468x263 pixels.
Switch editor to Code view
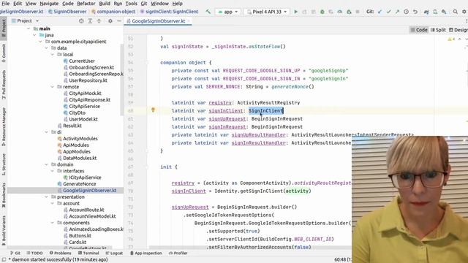(x=419, y=30)
